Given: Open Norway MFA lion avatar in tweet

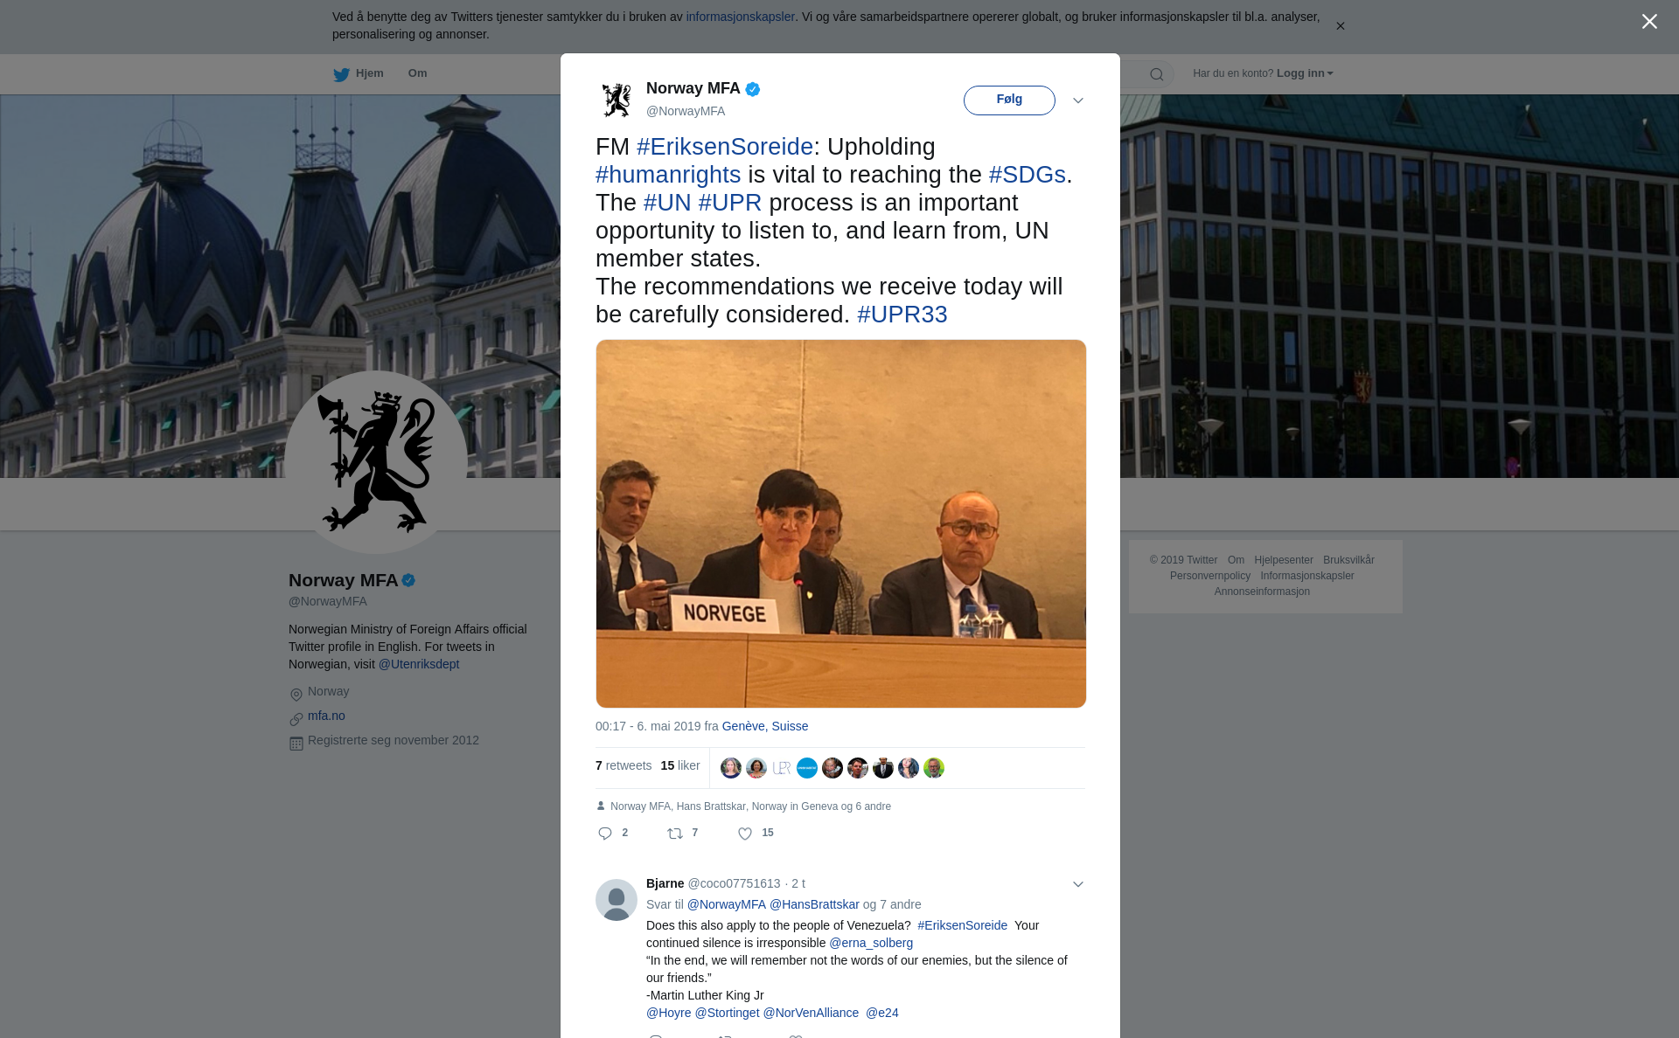Looking at the screenshot, I should (x=617, y=100).
